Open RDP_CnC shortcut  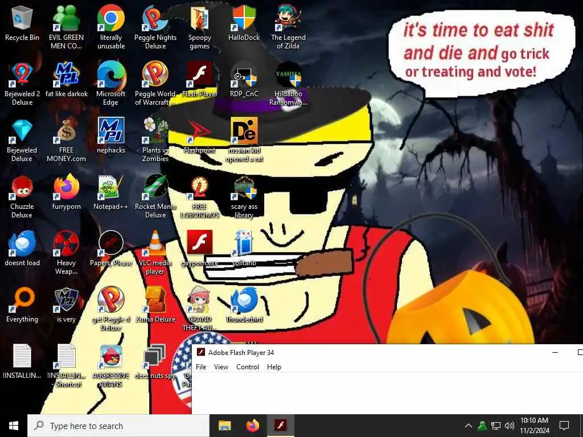click(x=244, y=79)
